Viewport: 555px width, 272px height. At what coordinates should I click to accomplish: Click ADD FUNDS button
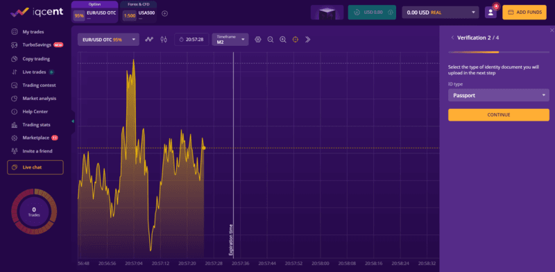tap(524, 12)
